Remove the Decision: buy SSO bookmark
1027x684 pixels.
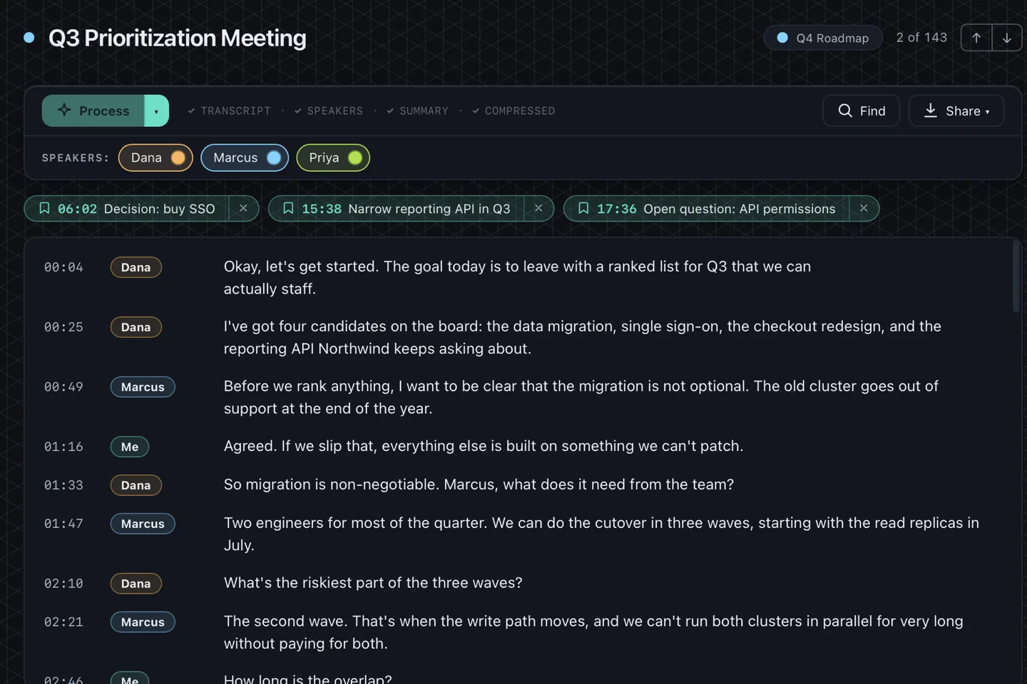pos(244,209)
